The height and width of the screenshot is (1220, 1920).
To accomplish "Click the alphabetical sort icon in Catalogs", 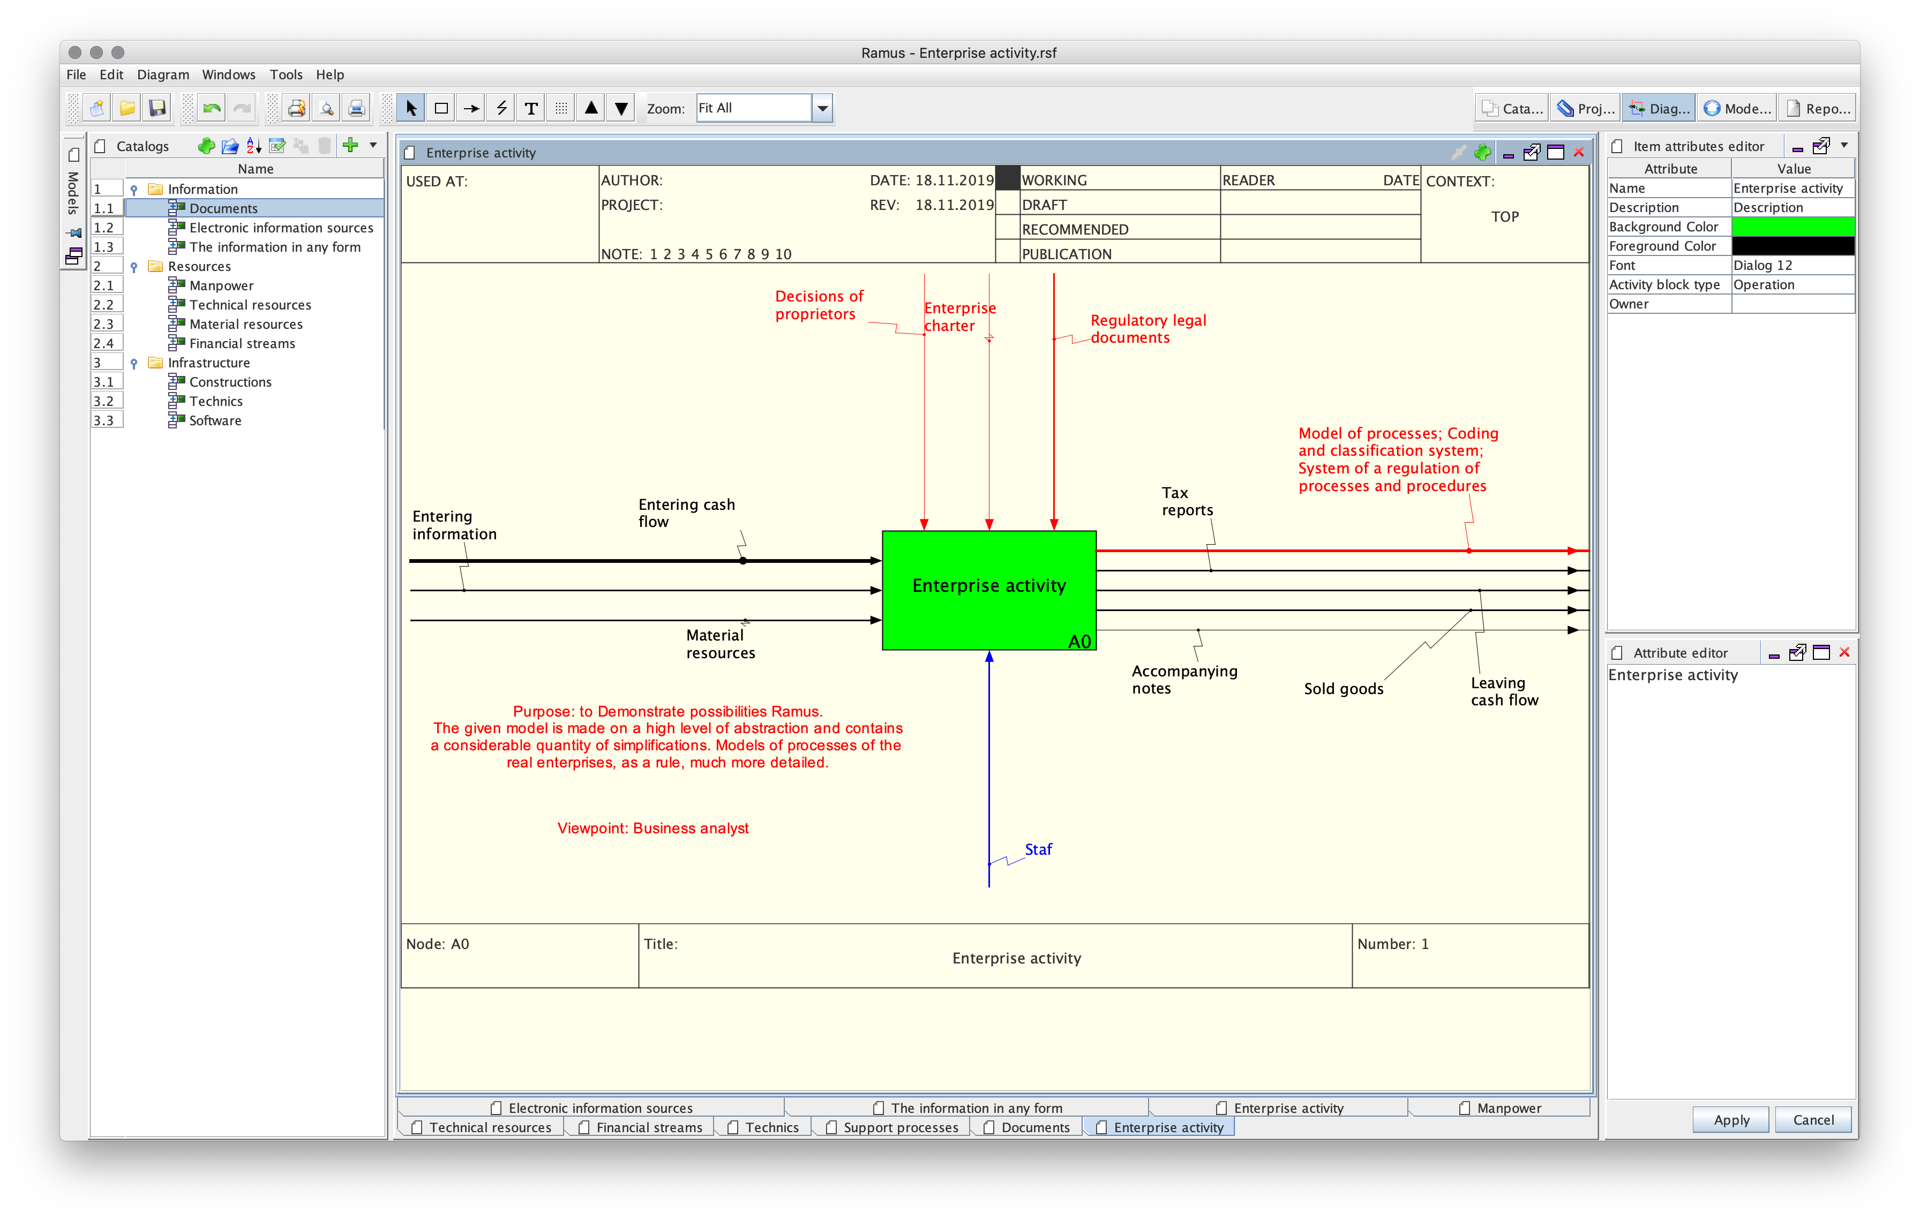I will pos(253,146).
